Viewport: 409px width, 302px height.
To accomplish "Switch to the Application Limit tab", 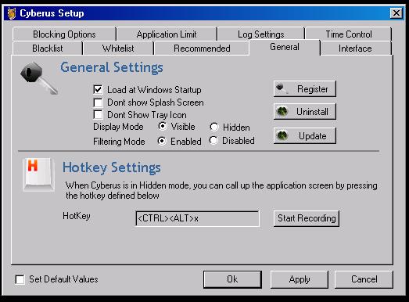I will (x=167, y=34).
